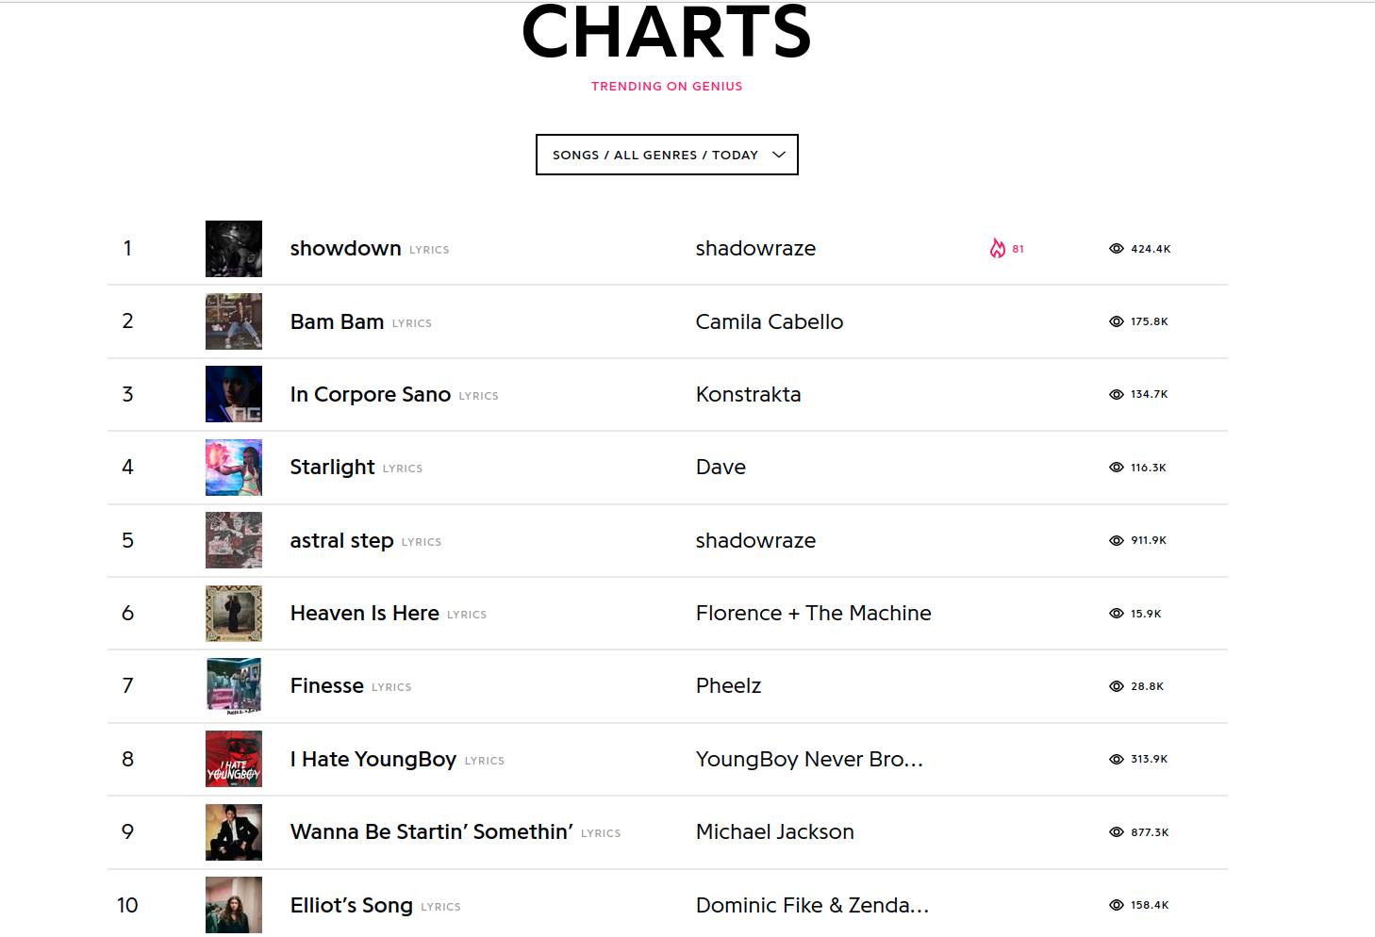Click the eye views icon for Heaven Is Here
The height and width of the screenshot is (937, 1375).
click(x=1117, y=614)
